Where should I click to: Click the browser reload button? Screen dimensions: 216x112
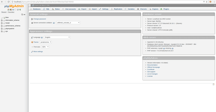coord(8,2)
